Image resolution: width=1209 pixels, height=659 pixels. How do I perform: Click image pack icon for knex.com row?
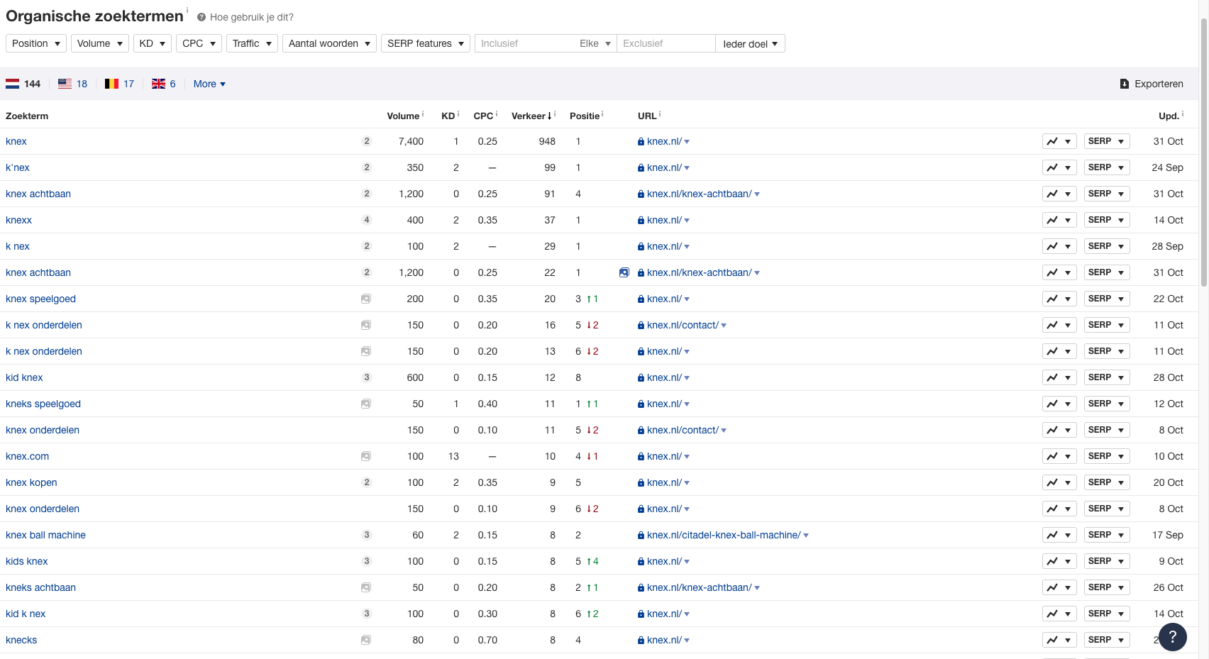pos(366,456)
